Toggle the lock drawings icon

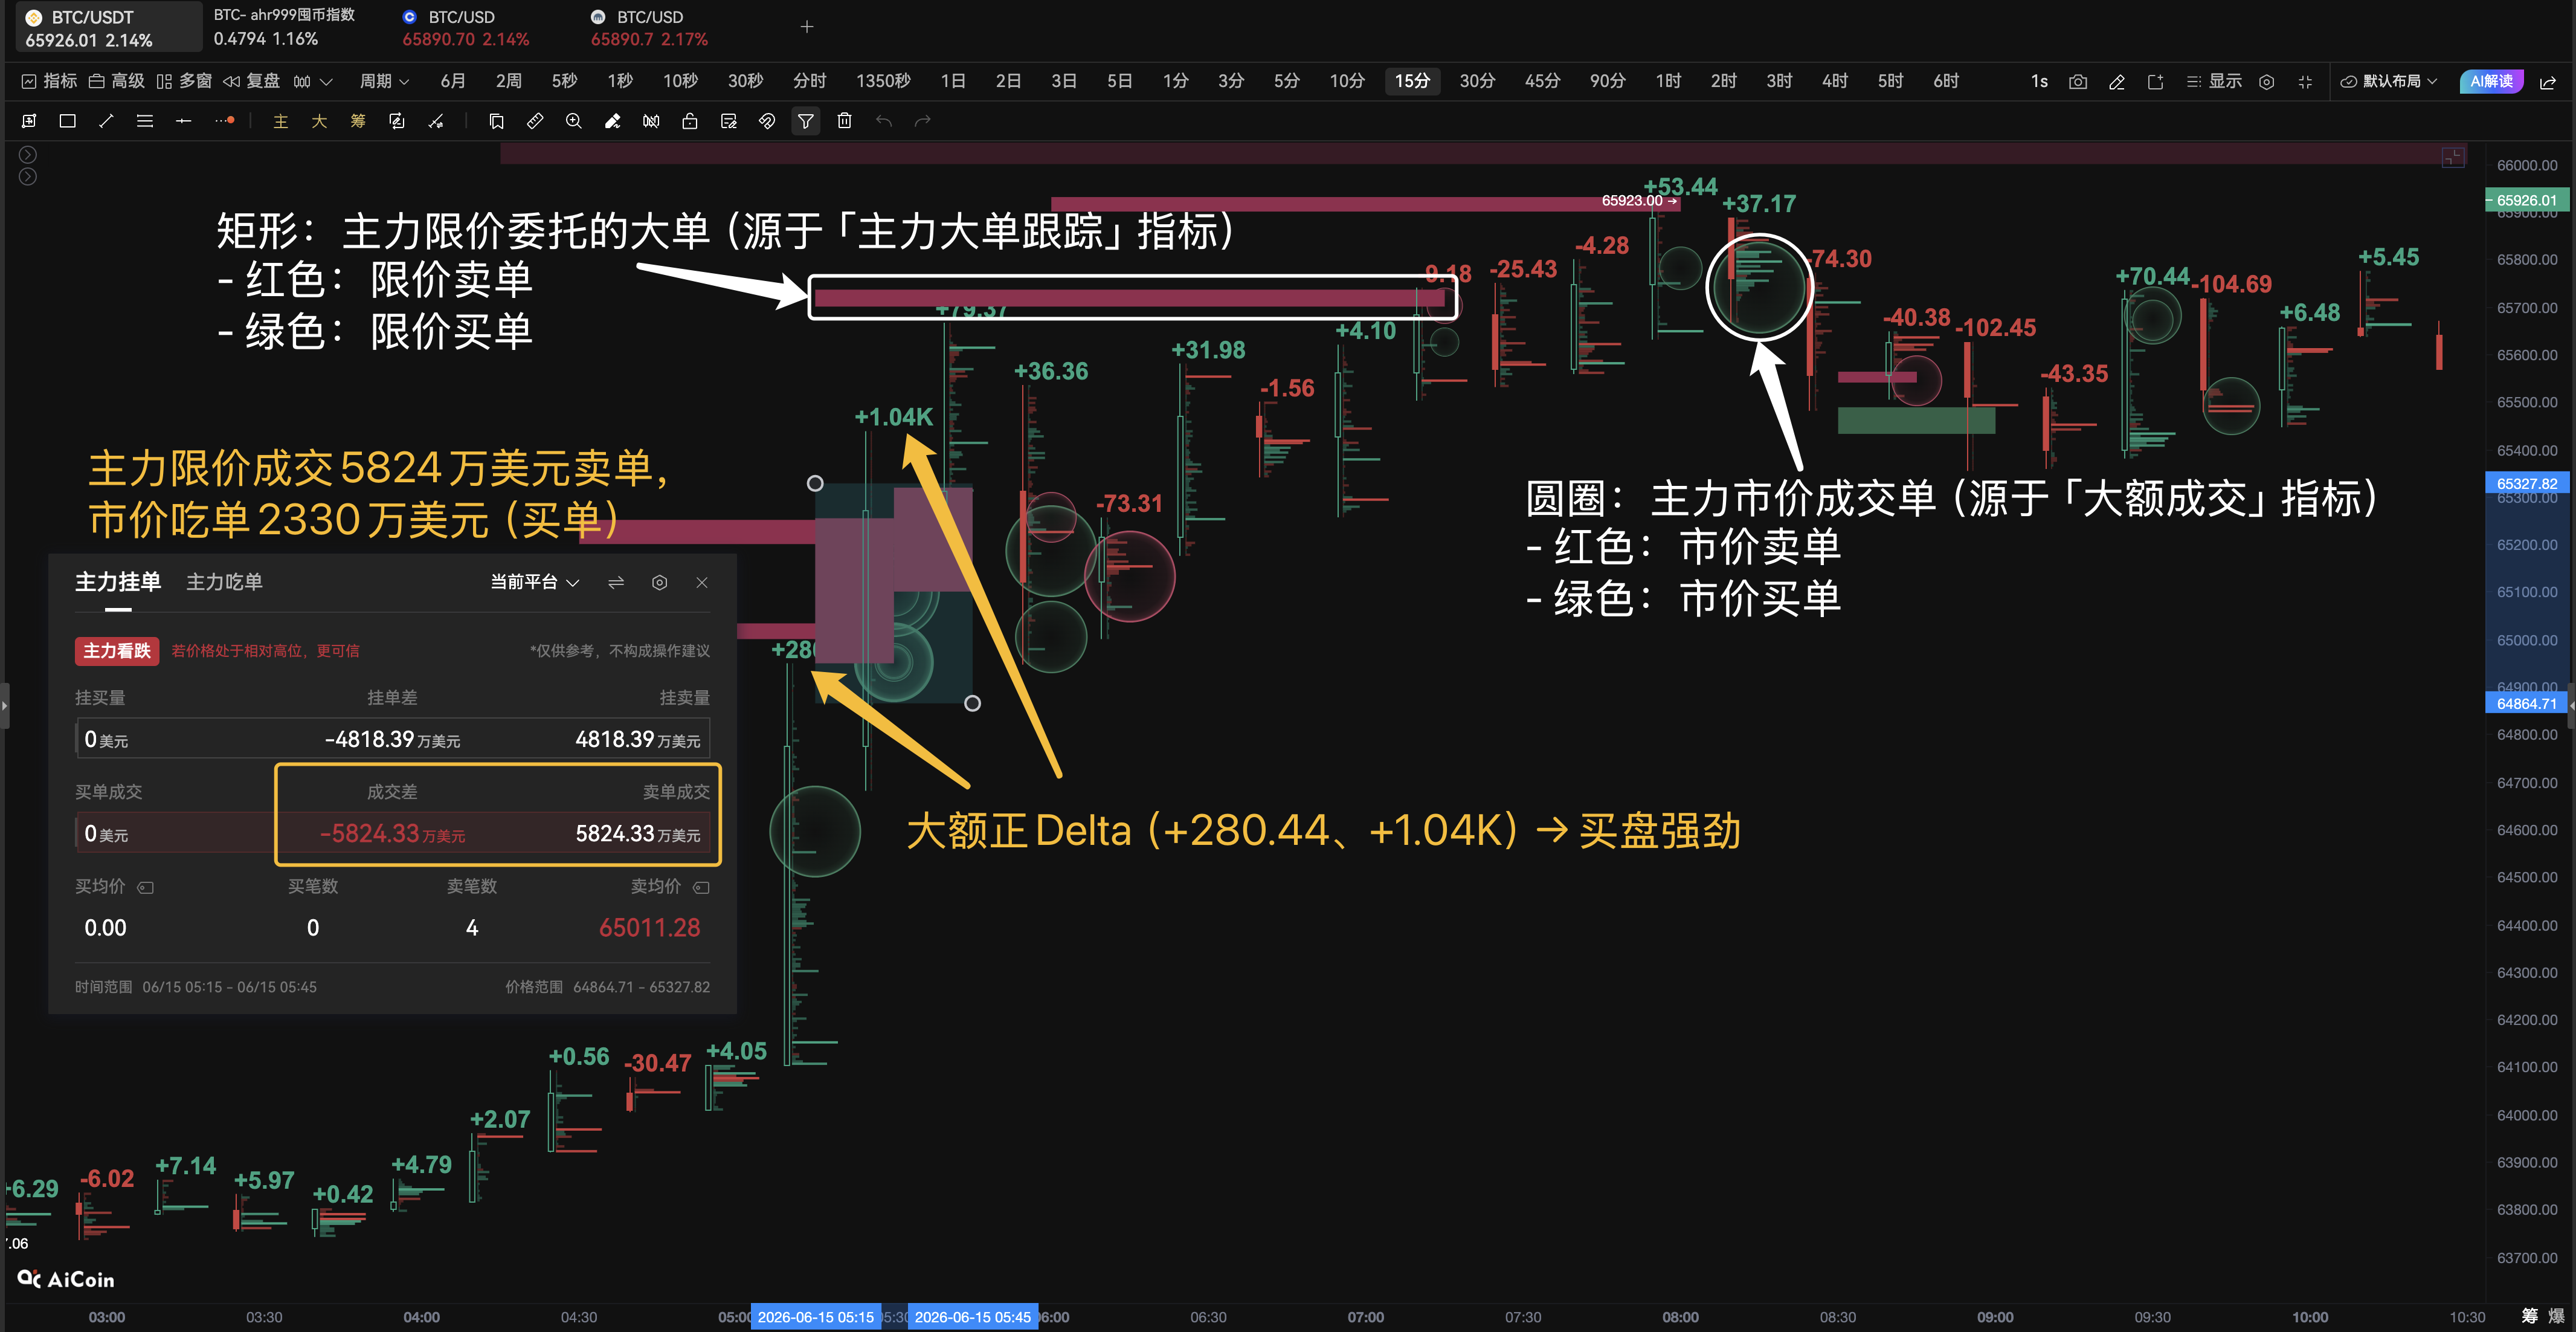[x=690, y=121]
